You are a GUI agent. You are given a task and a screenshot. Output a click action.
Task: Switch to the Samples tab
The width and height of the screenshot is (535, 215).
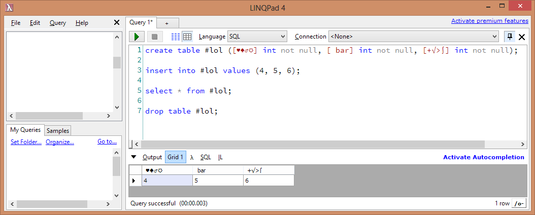point(58,130)
